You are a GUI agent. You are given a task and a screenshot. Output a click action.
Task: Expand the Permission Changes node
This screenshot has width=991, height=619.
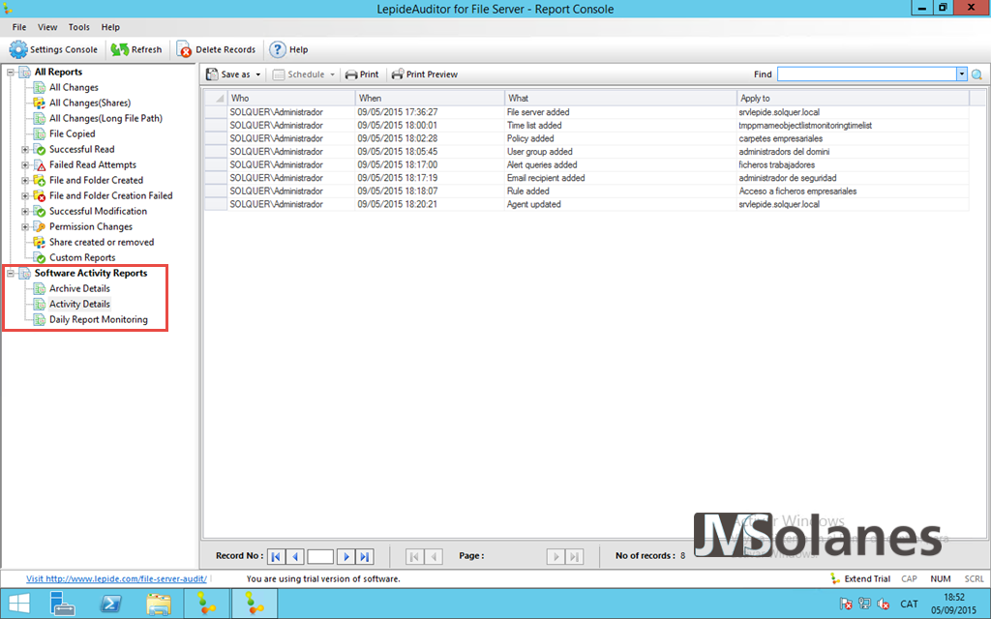[25, 226]
